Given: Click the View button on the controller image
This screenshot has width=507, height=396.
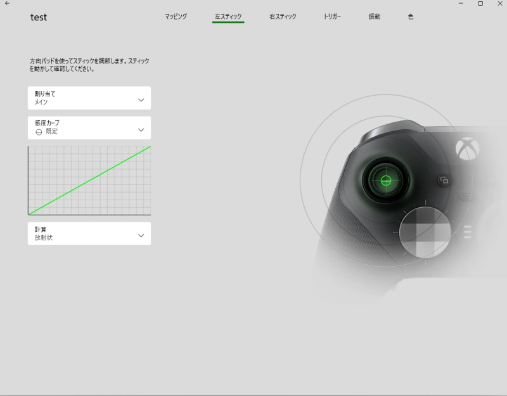Looking at the screenshot, I should (444, 181).
